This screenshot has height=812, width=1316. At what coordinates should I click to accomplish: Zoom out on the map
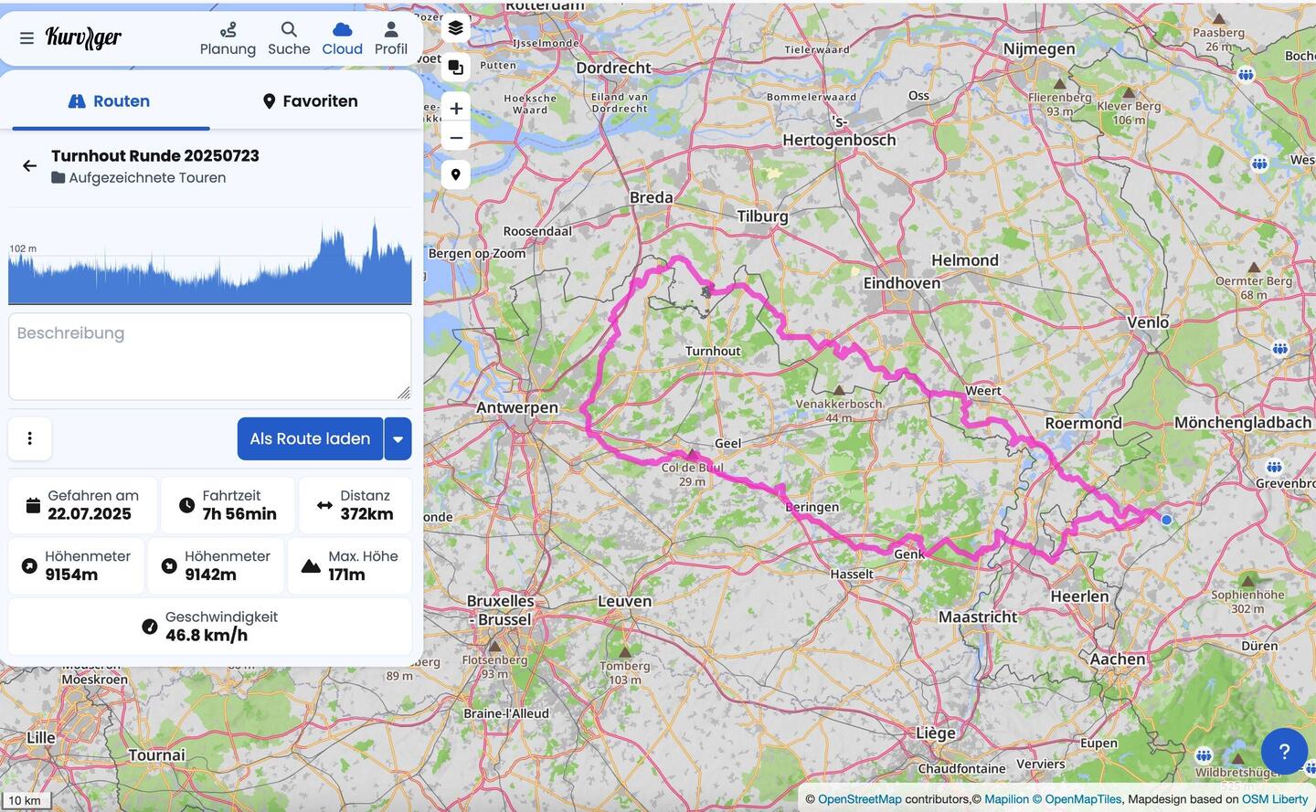pyautogui.click(x=455, y=138)
